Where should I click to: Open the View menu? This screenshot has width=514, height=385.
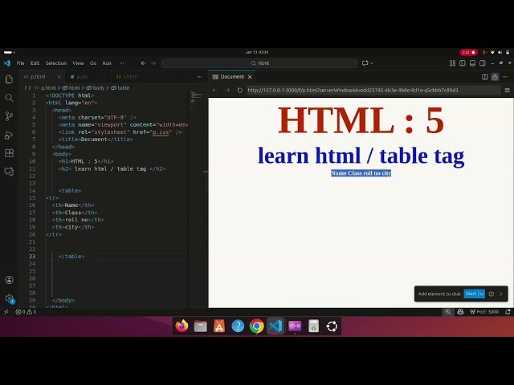(78, 63)
